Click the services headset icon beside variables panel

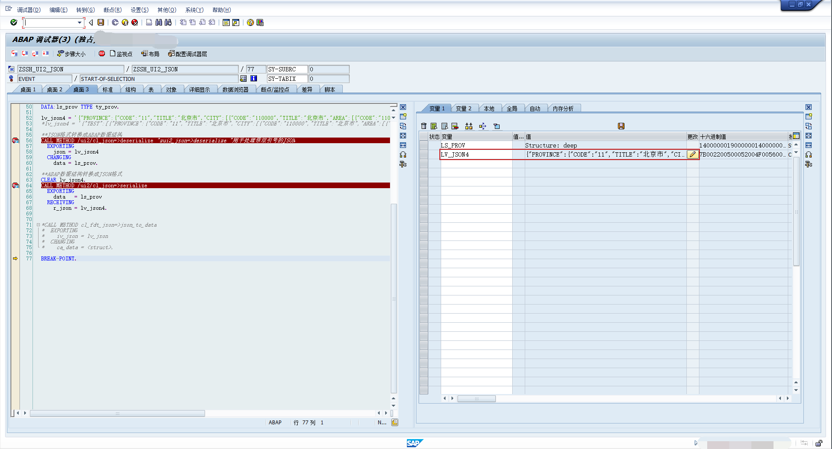click(x=809, y=155)
